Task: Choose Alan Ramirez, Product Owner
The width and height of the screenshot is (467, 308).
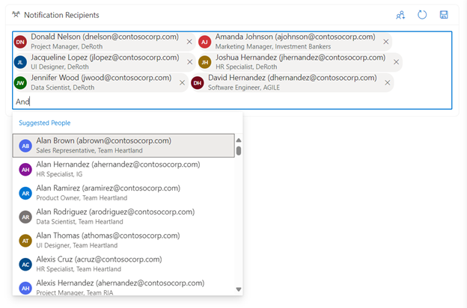Action: click(x=123, y=193)
